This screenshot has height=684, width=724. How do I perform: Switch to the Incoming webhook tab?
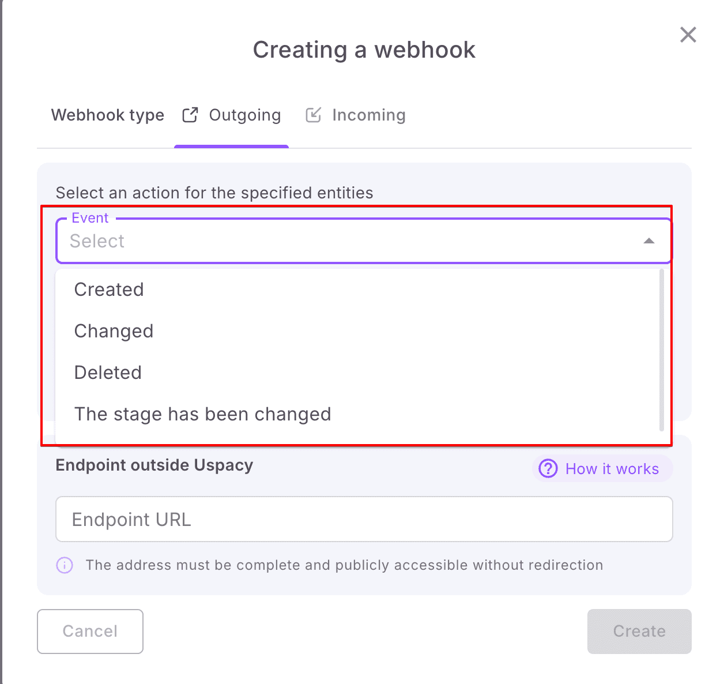(368, 115)
